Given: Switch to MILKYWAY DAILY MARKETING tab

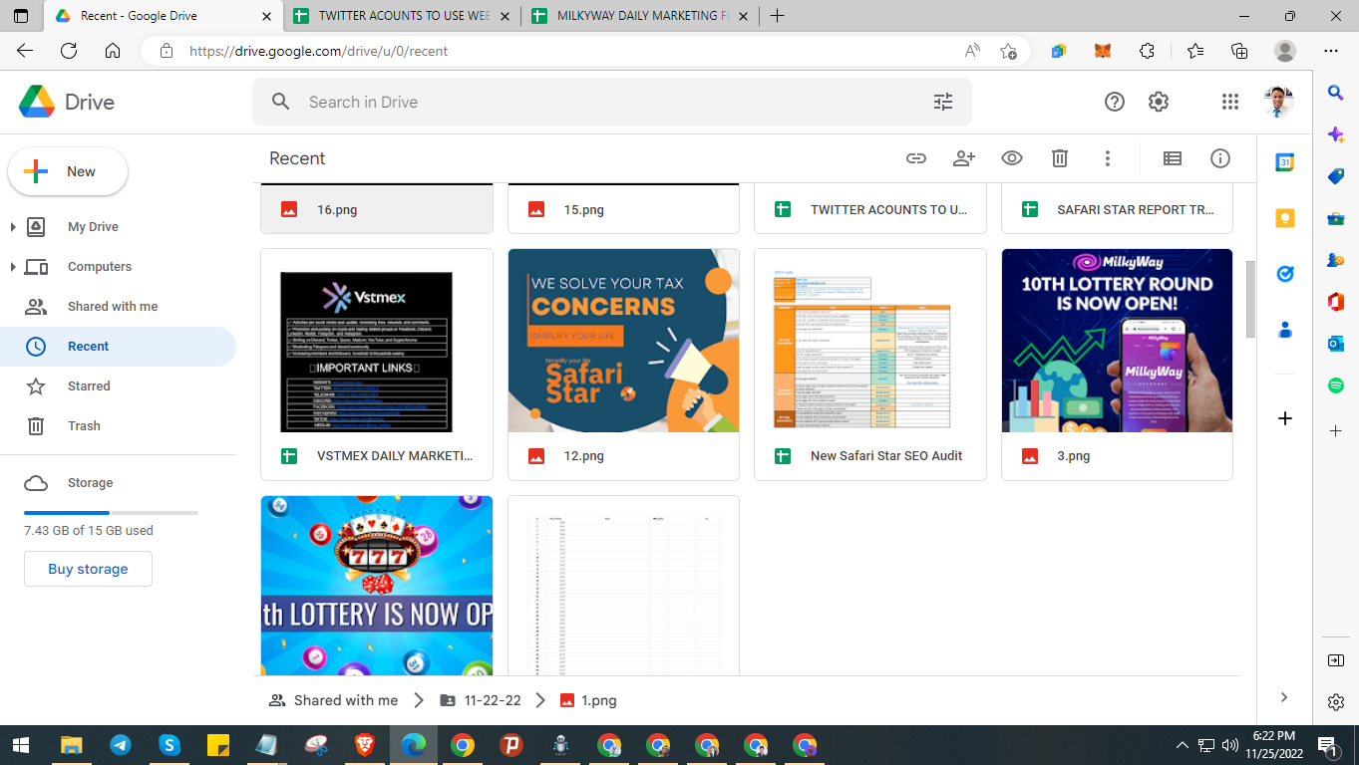Looking at the screenshot, I should click(638, 16).
